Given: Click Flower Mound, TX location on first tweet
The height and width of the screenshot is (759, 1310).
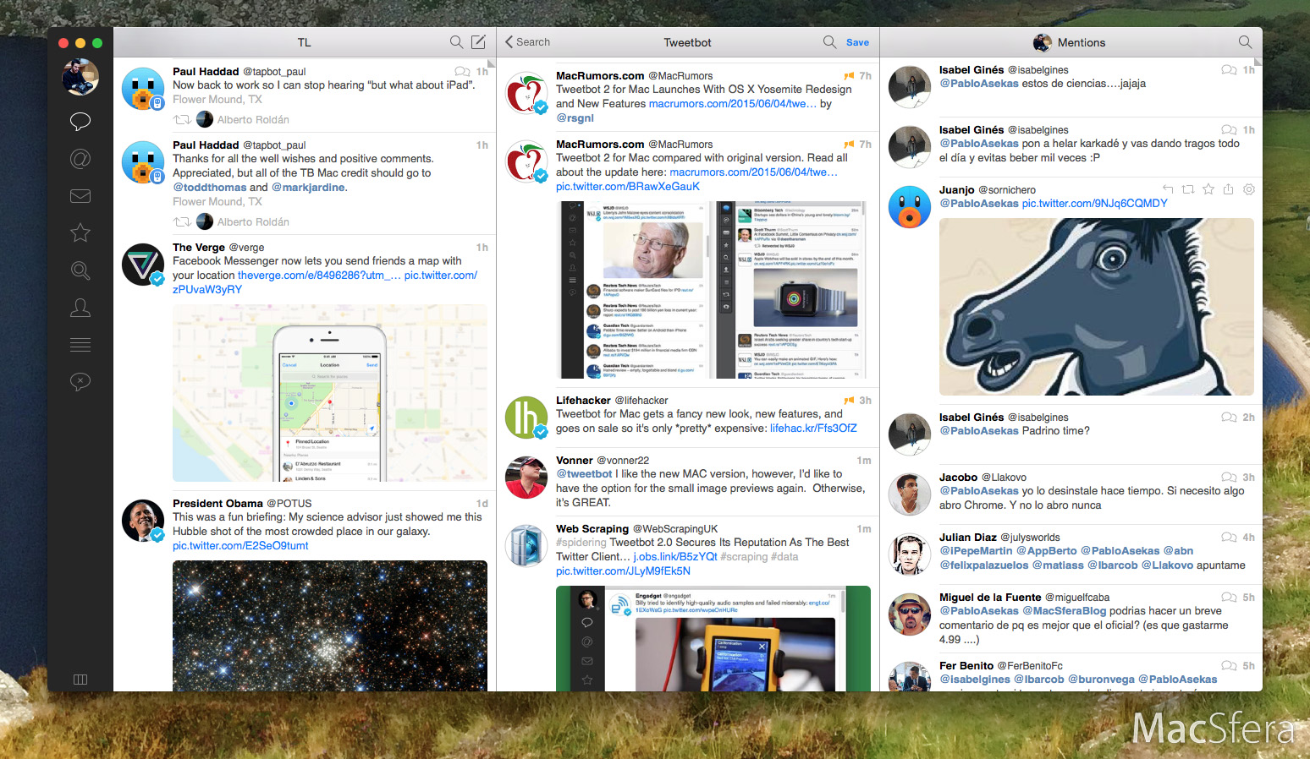Looking at the screenshot, I should [217, 100].
